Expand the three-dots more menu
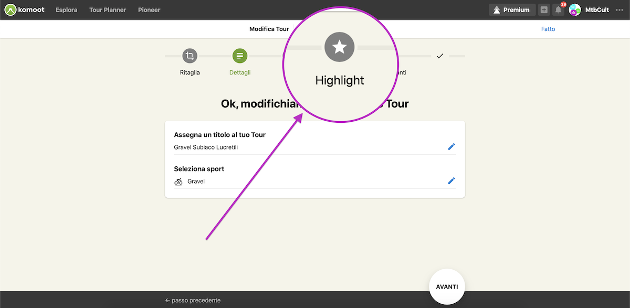 click(x=619, y=10)
